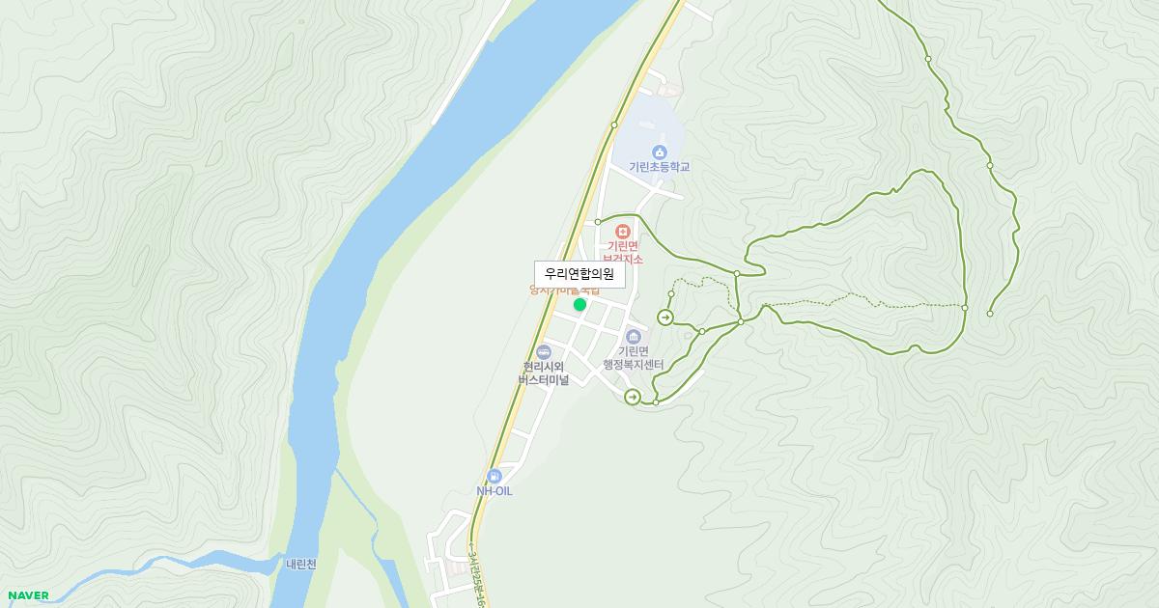Select the trail node above 보건지소 on road
Image resolution: width=1159 pixels, height=608 pixels.
[598, 222]
